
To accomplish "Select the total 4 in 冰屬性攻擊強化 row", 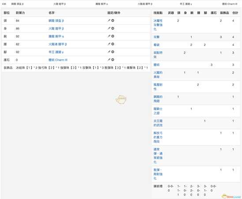I will (x=233, y=20).
